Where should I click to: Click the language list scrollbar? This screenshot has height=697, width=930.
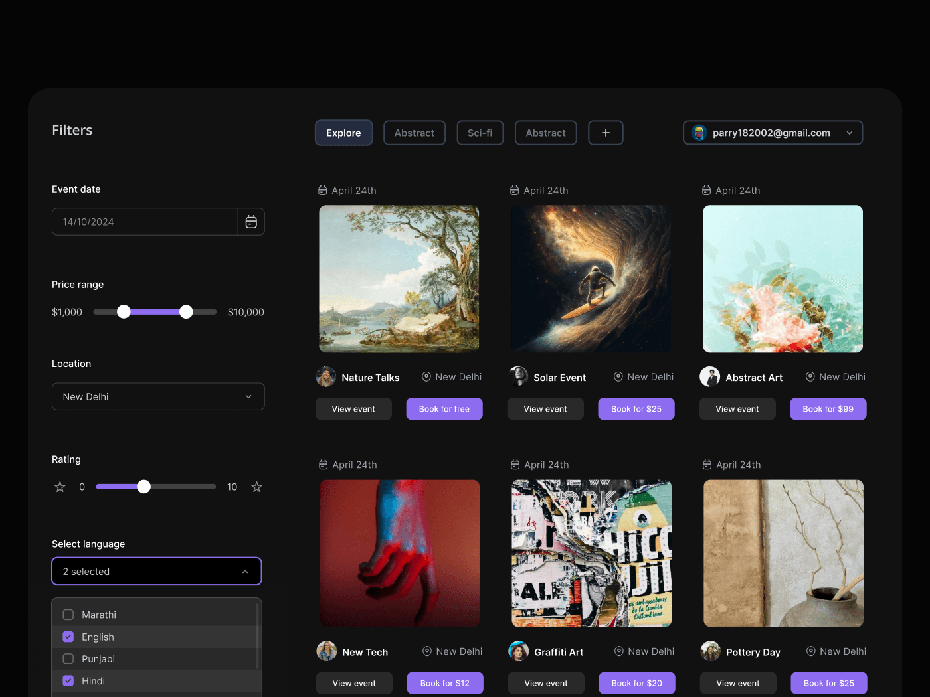(257, 636)
